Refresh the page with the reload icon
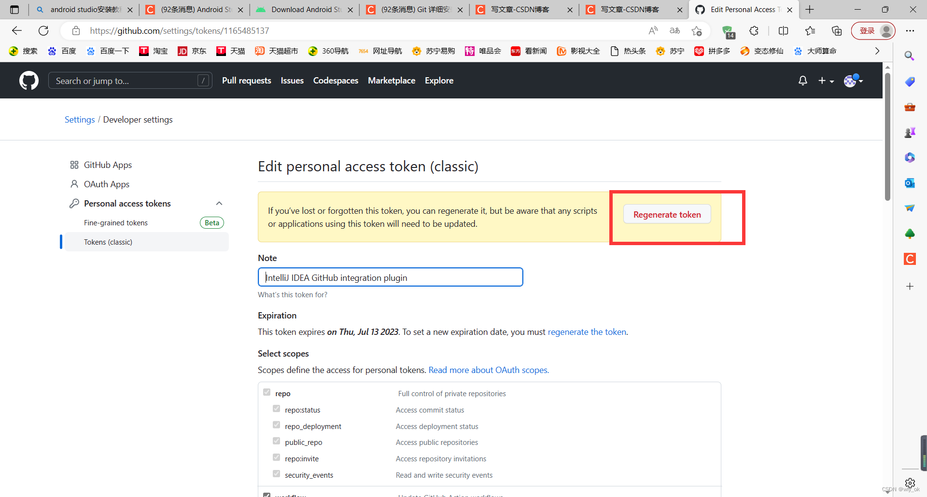 pyautogui.click(x=43, y=31)
